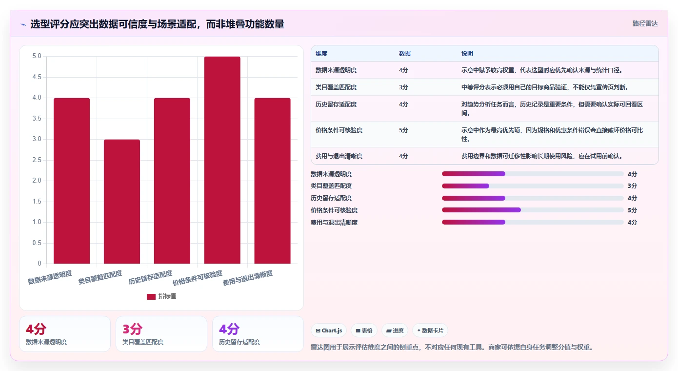678x371 pixels.
Task: Select the 进度 tag chip
Action: click(x=395, y=330)
